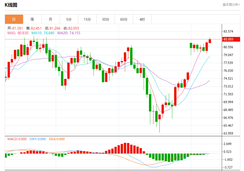Click the DIFF:0.000 indicator label
Screen dimensions: 244x171
click(38, 139)
